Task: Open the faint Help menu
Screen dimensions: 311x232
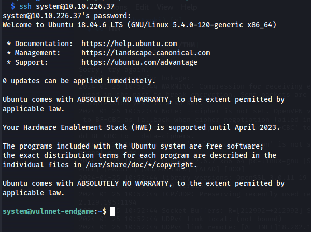Action: [x=189, y=7]
